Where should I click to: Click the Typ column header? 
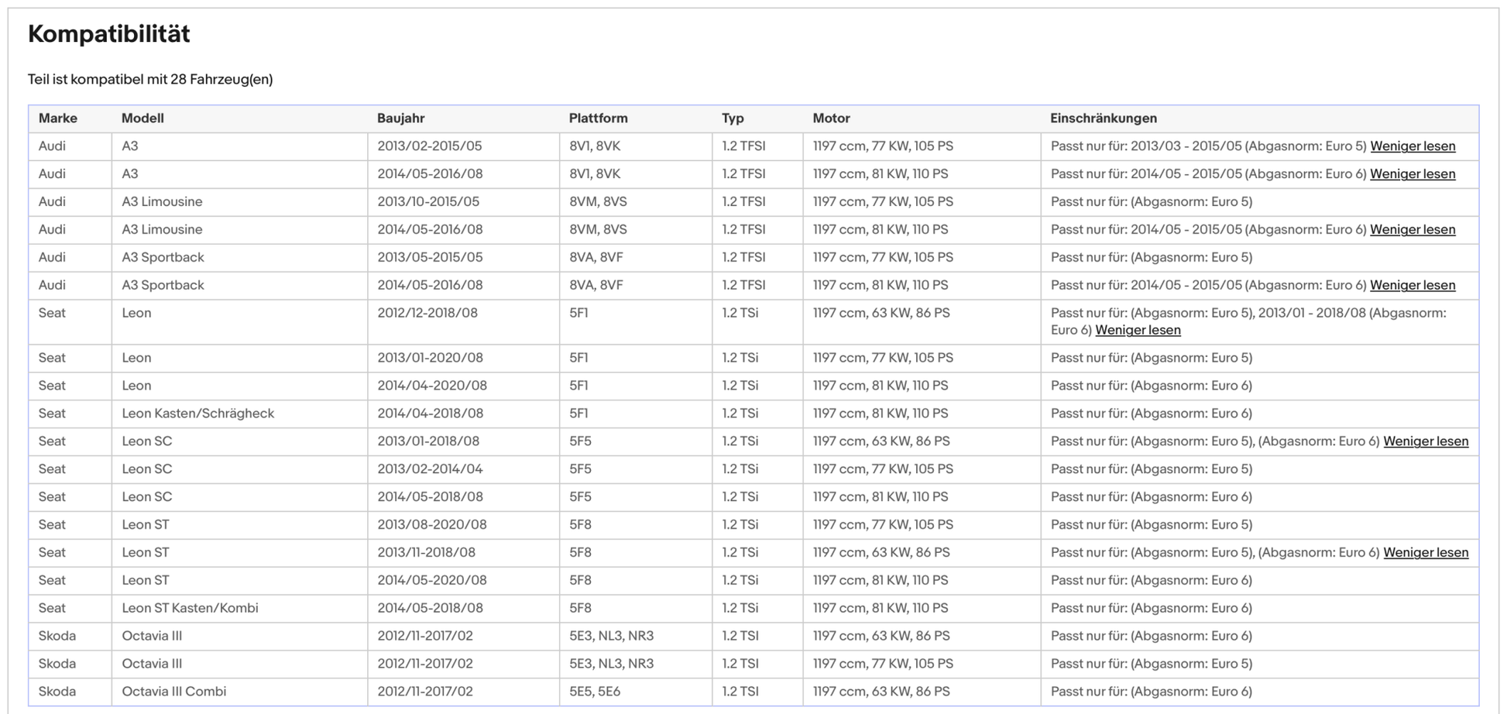(733, 118)
